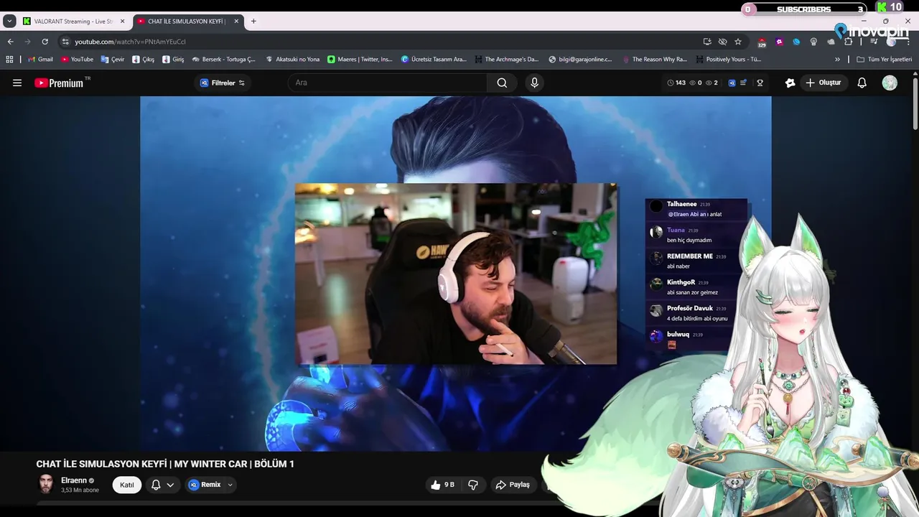Viewport: 919px width, 517px height.
Task: Open The Archmage's Da... bookmark
Action: coord(506,60)
